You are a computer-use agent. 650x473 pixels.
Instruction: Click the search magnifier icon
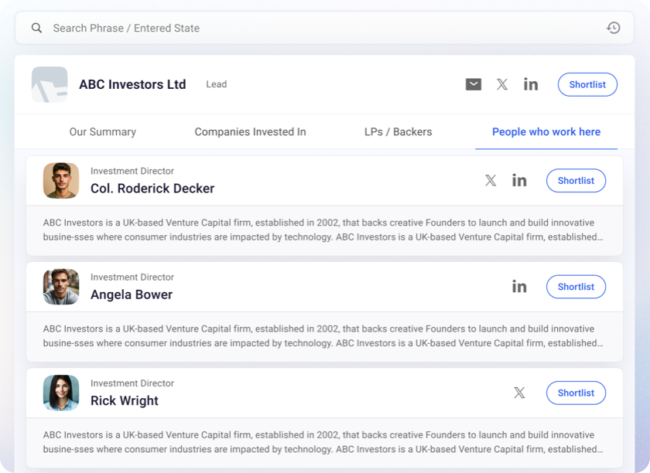coord(36,28)
